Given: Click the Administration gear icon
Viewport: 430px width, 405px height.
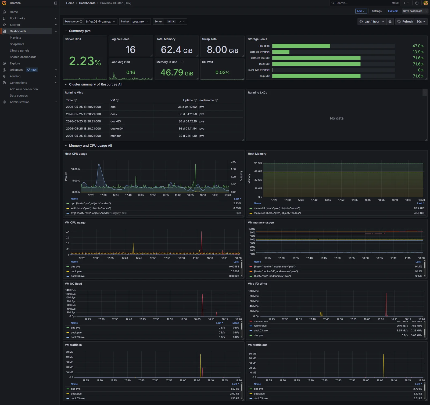Looking at the screenshot, I should pos(4,102).
